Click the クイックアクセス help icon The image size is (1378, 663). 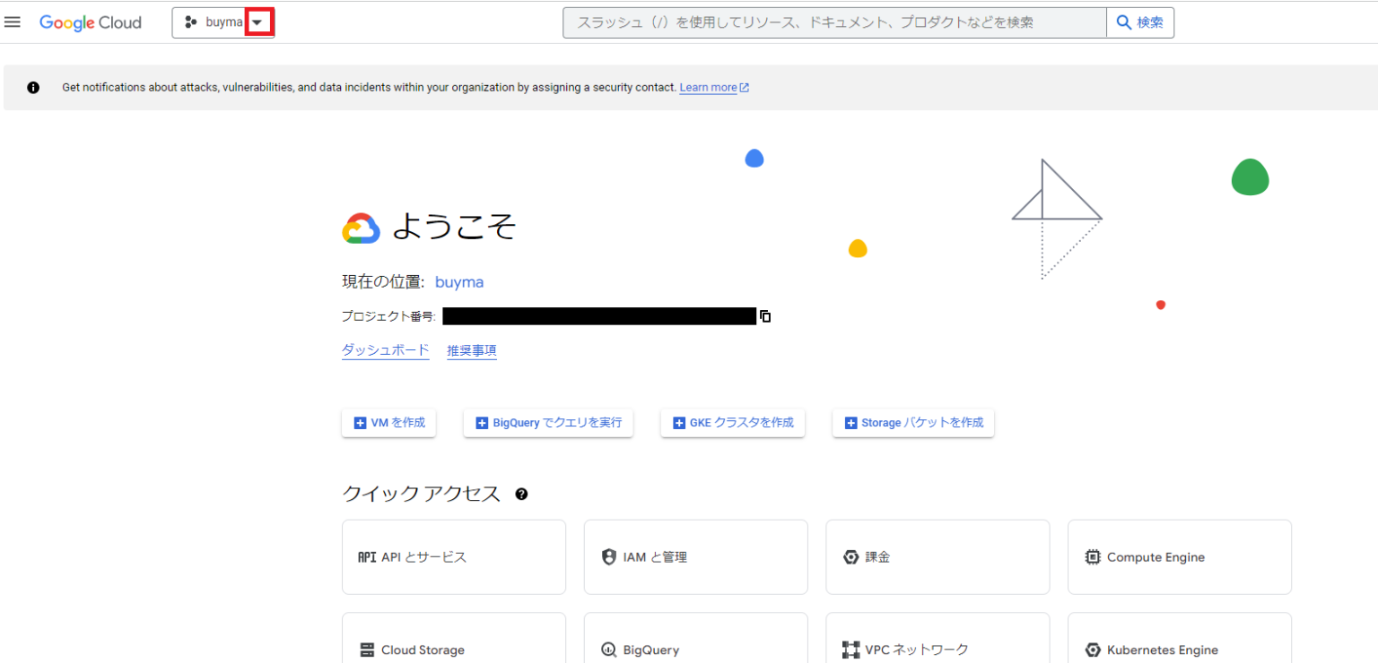522,494
